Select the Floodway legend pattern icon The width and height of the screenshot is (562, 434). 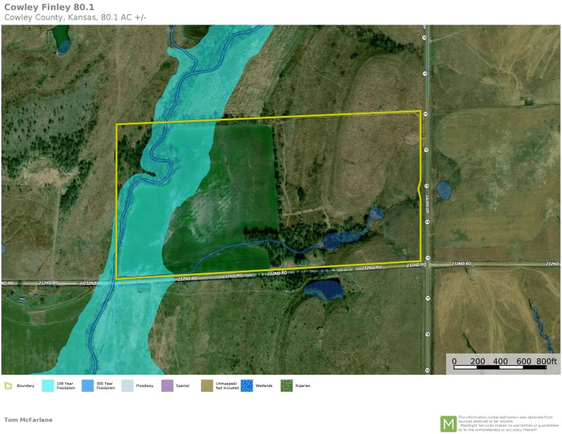128,385
